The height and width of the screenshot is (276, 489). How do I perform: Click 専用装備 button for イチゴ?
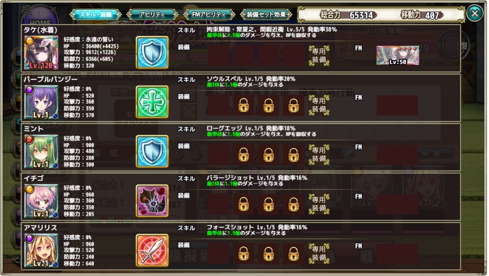[x=319, y=204]
